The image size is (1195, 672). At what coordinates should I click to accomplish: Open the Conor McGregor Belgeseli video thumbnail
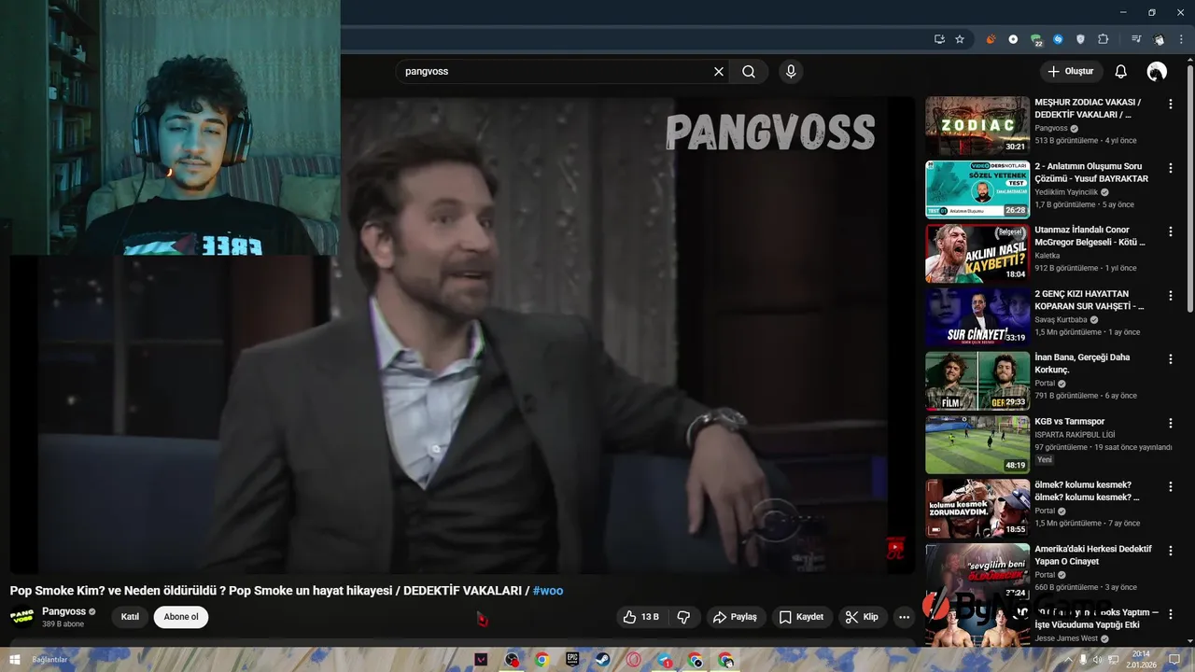[x=977, y=253]
